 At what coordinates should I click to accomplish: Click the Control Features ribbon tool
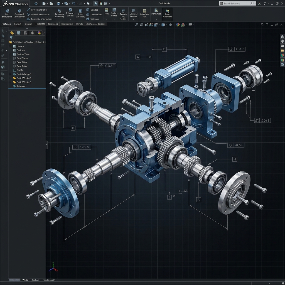[x=133, y=13]
